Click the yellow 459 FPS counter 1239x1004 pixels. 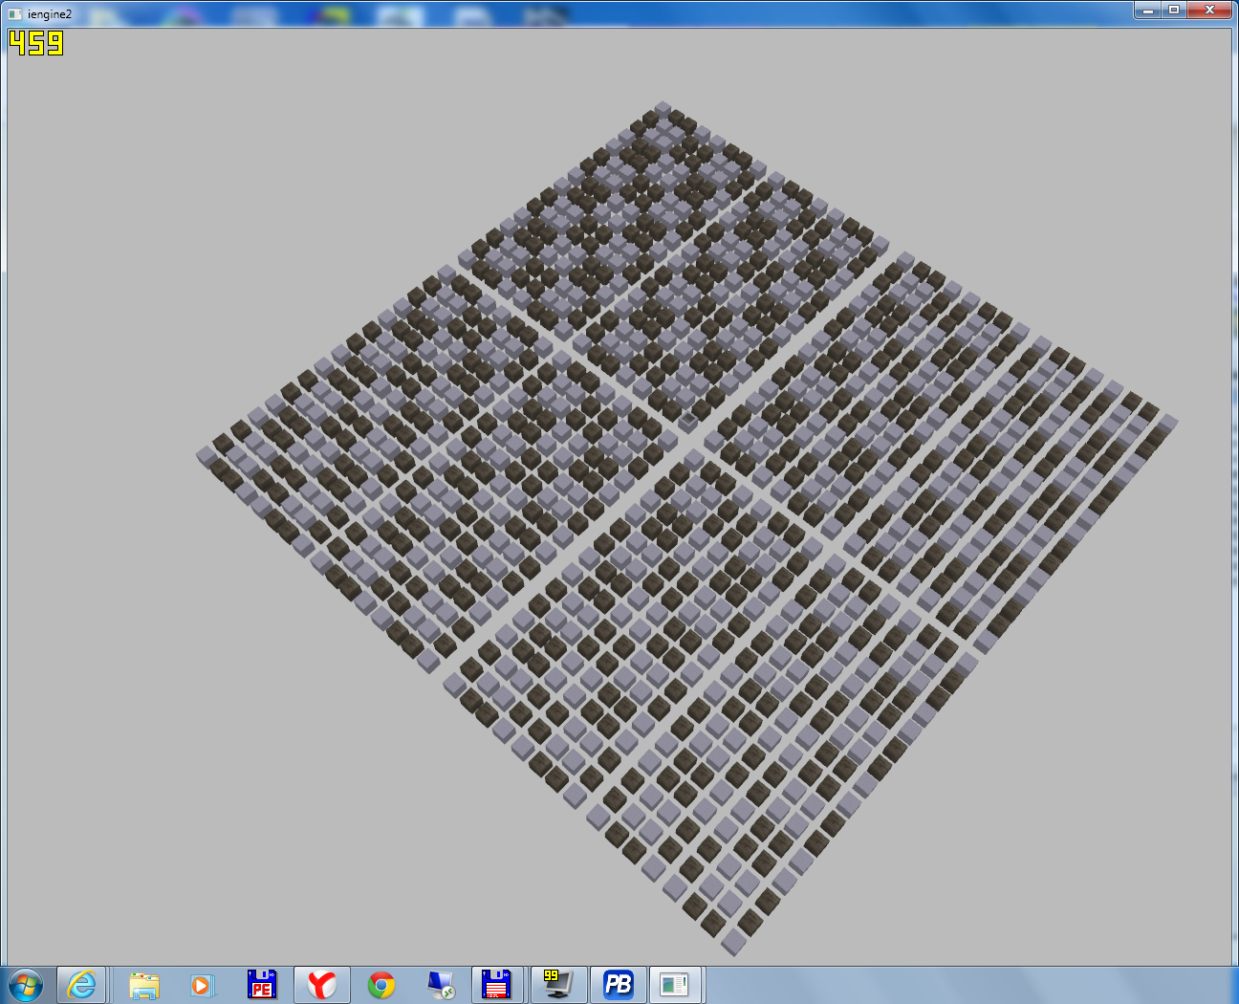coord(36,43)
